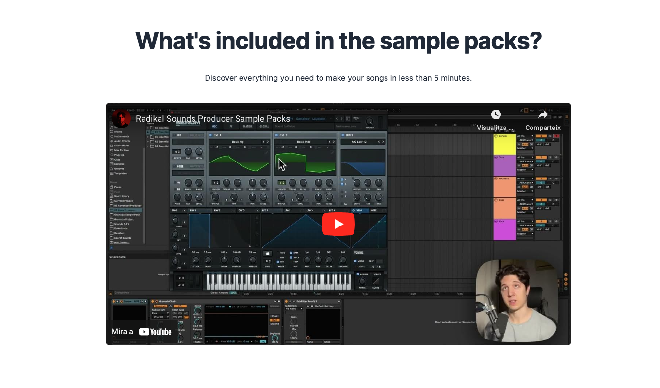
Task: Open the Mira a YouTube link
Action: click(142, 332)
